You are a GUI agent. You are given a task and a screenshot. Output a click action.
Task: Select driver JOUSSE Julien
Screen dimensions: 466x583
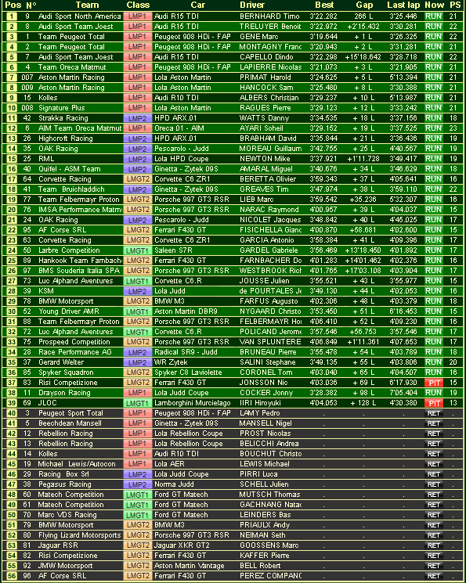264,281
